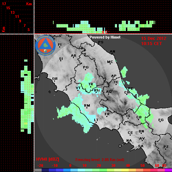The image size is (172, 172).
Task: Click the IS city label
Action: 128,116
